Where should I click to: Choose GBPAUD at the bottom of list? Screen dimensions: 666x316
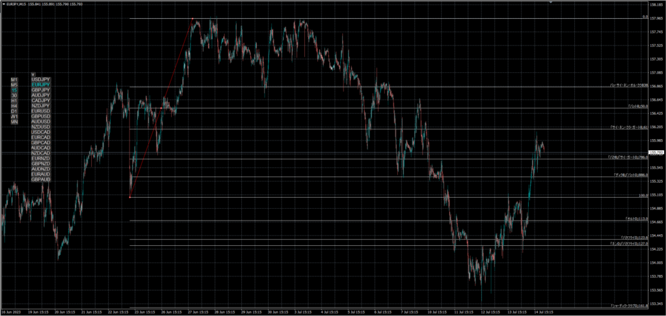tap(40, 179)
